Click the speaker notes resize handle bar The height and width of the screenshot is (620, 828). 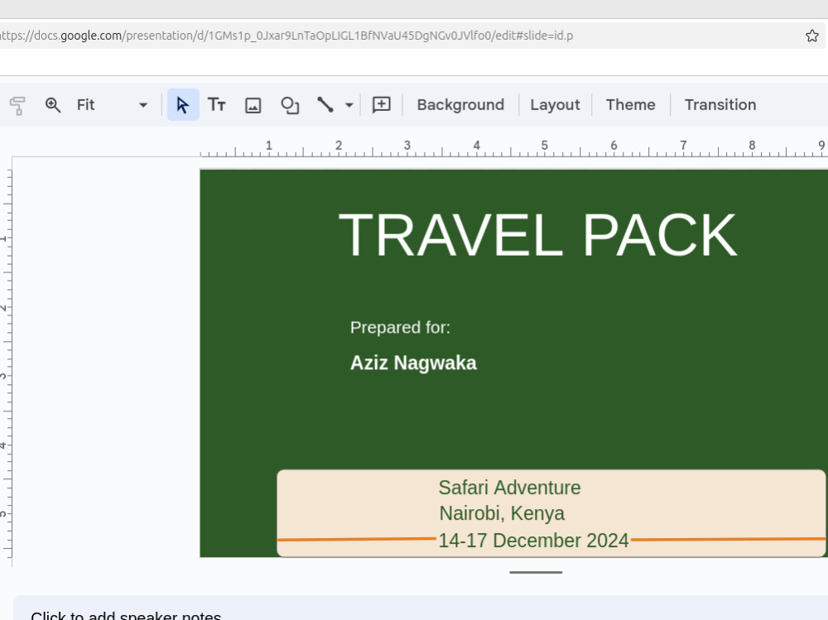pyautogui.click(x=536, y=572)
